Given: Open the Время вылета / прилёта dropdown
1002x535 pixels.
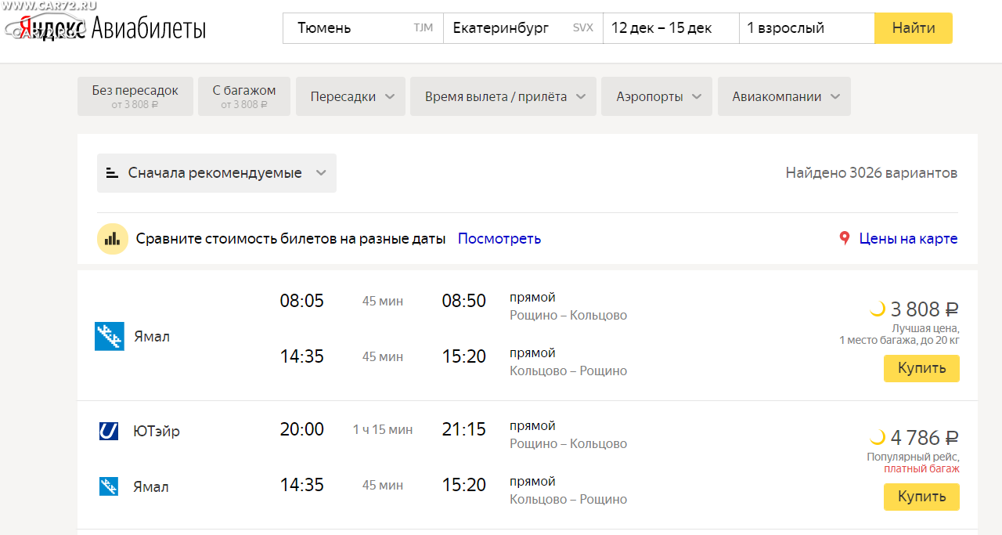Looking at the screenshot, I should tap(503, 96).
